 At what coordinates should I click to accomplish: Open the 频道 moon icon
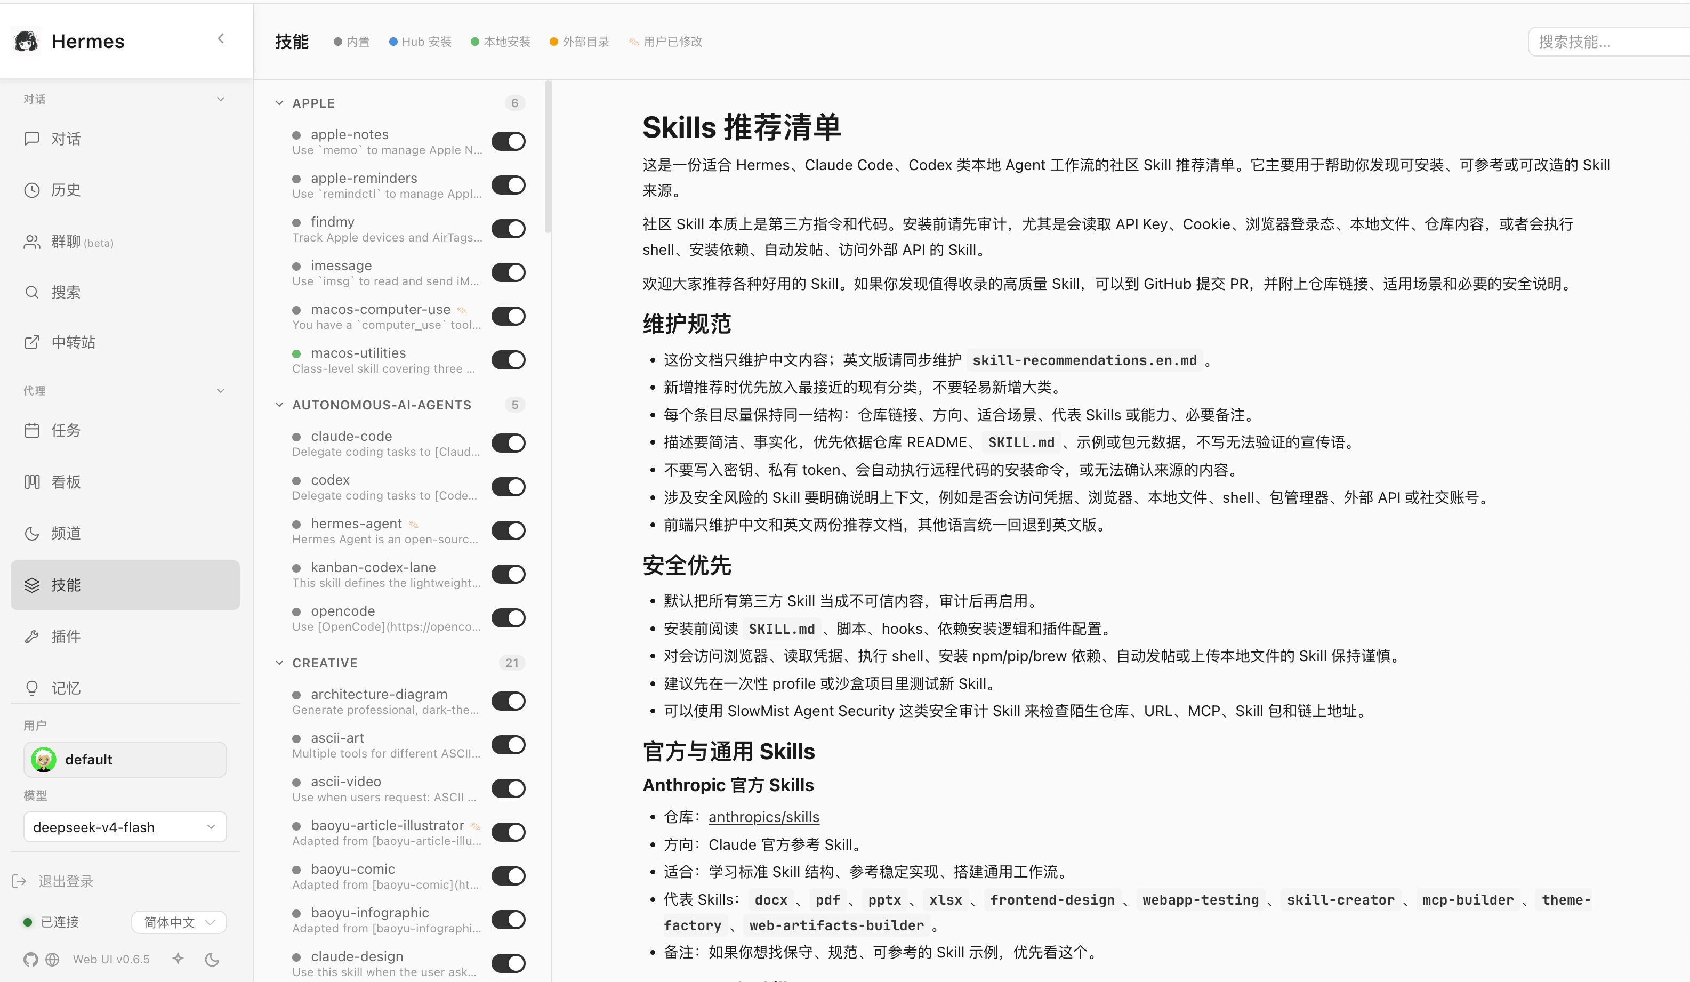point(31,533)
